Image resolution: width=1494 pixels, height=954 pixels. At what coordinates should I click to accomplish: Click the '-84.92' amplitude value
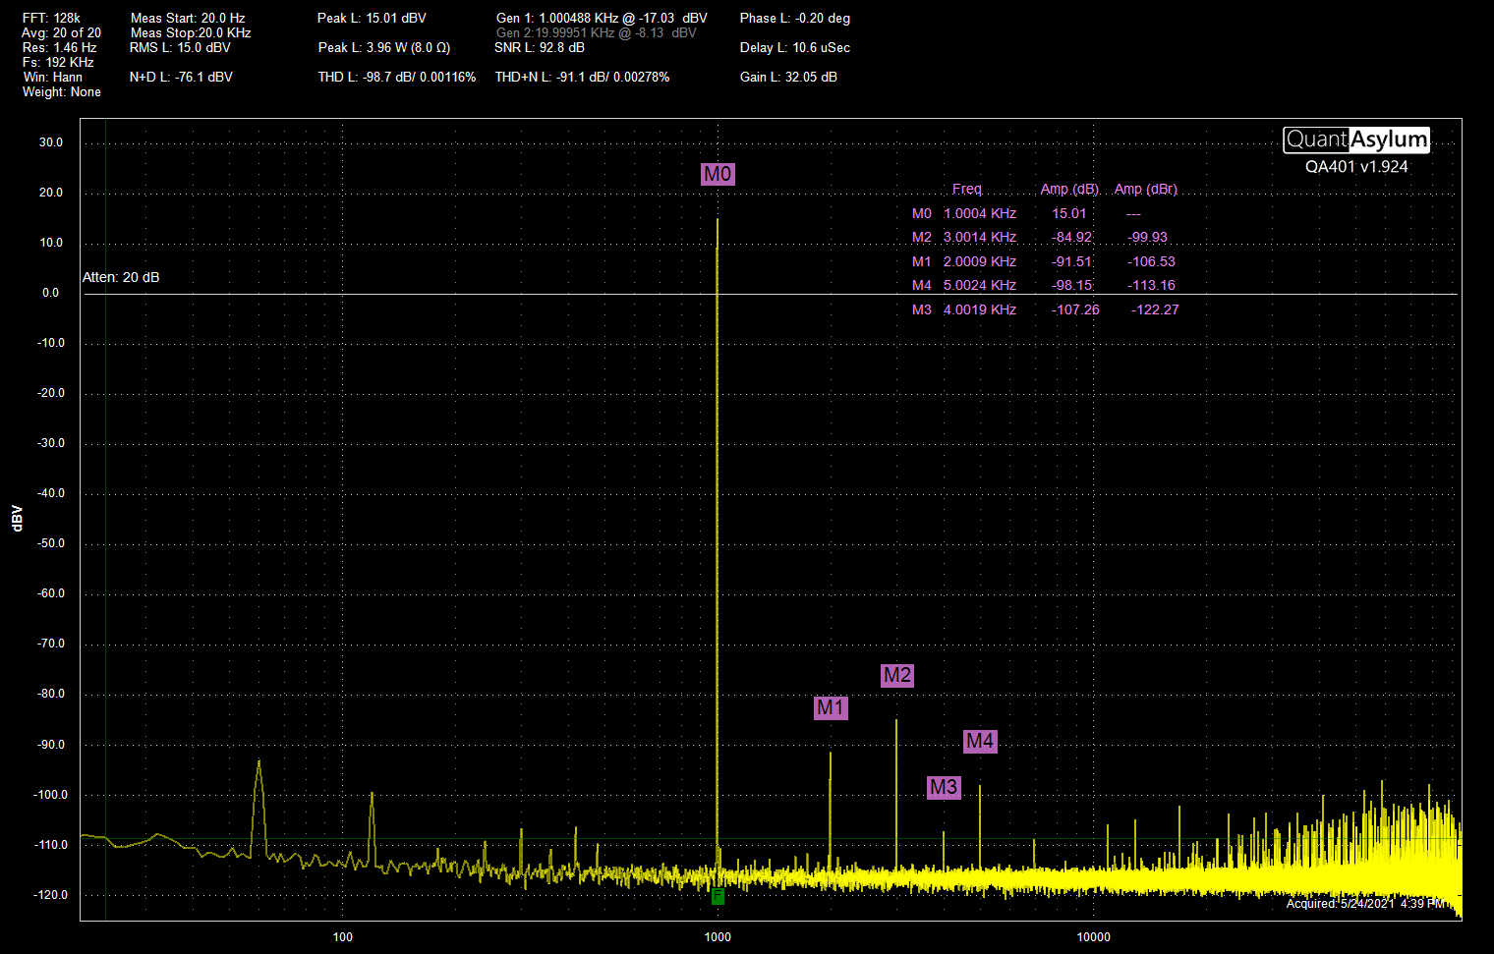tap(1071, 237)
